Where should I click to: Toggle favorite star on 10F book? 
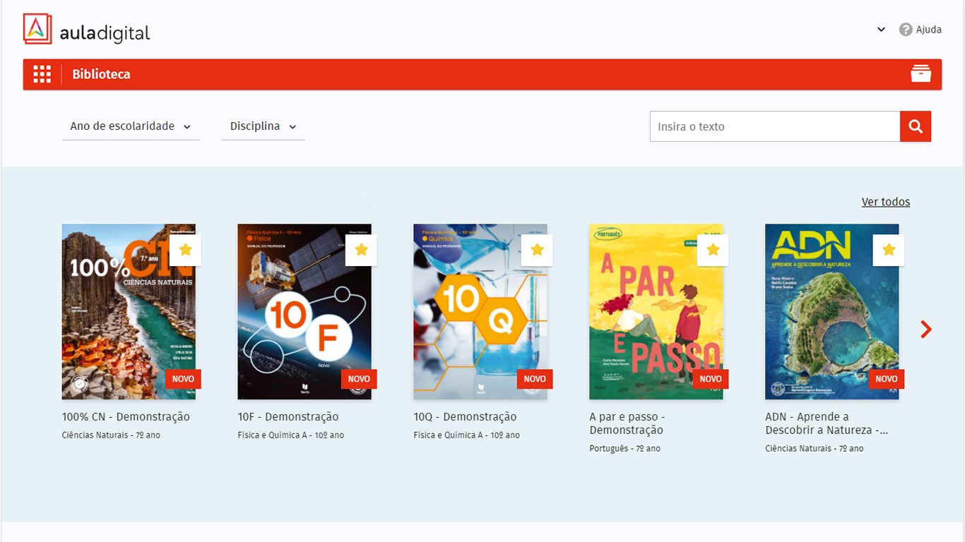tap(362, 250)
